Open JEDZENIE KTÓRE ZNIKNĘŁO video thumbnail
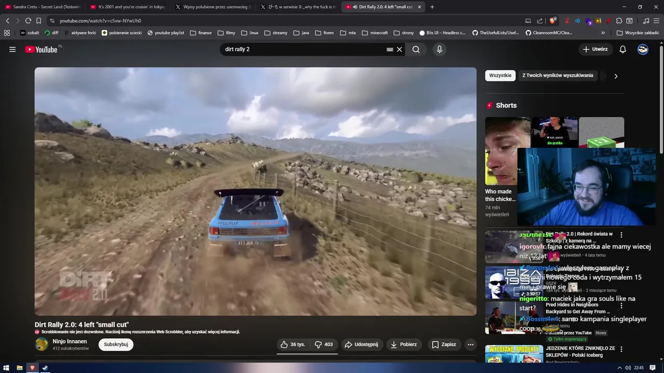 tap(514, 354)
